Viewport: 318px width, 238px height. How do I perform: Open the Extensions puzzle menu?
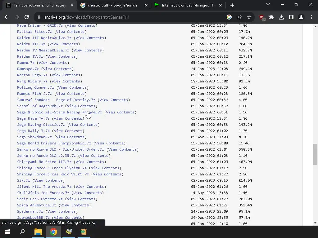pyautogui.click(x=271, y=17)
